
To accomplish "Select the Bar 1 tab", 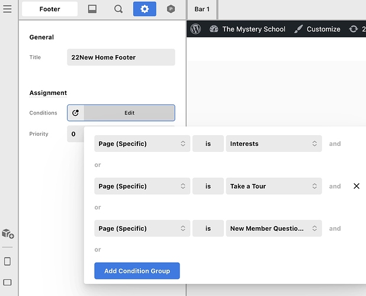I will click(202, 9).
